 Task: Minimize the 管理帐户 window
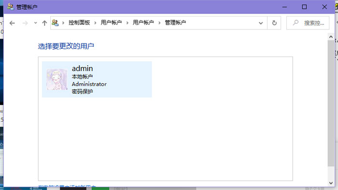284,7
